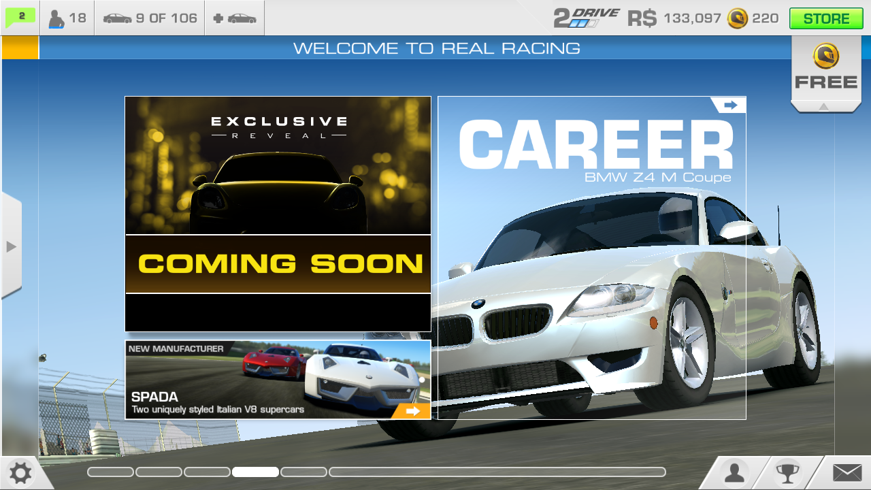Select the long last page indicator segment
The width and height of the screenshot is (871, 490).
click(x=497, y=472)
